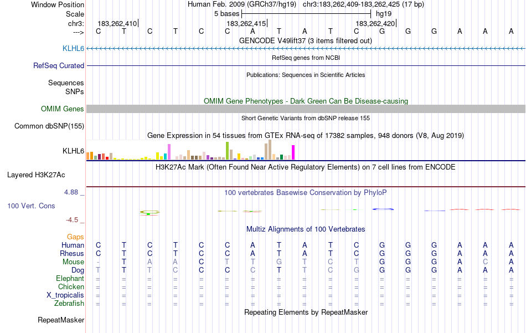This screenshot has width=526, height=333.
Task: Click the green oval PhyloP mark
Action: [x=149, y=212]
